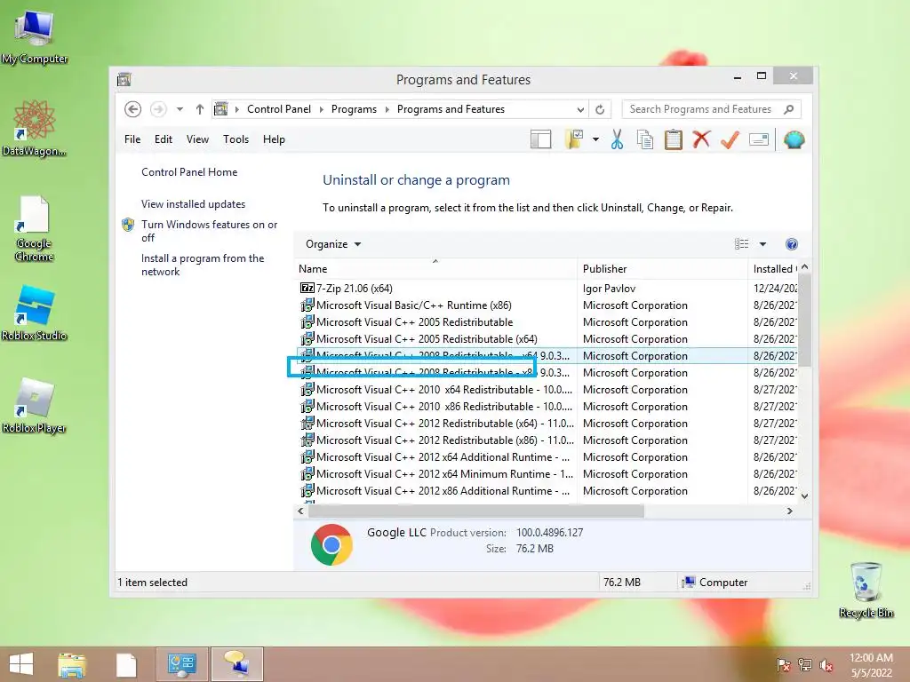Click vertical scrollbar up arrow of list
Viewport: 910px width, 682px height.
tap(804, 267)
